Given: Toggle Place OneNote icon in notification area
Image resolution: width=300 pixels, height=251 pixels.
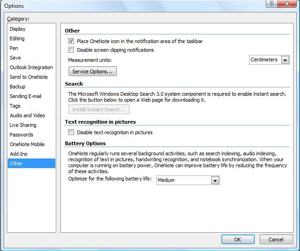Looking at the screenshot, I should point(71,41).
